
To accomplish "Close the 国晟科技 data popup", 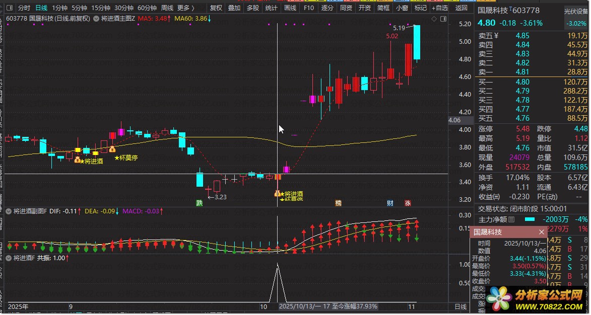I will coord(542,232).
